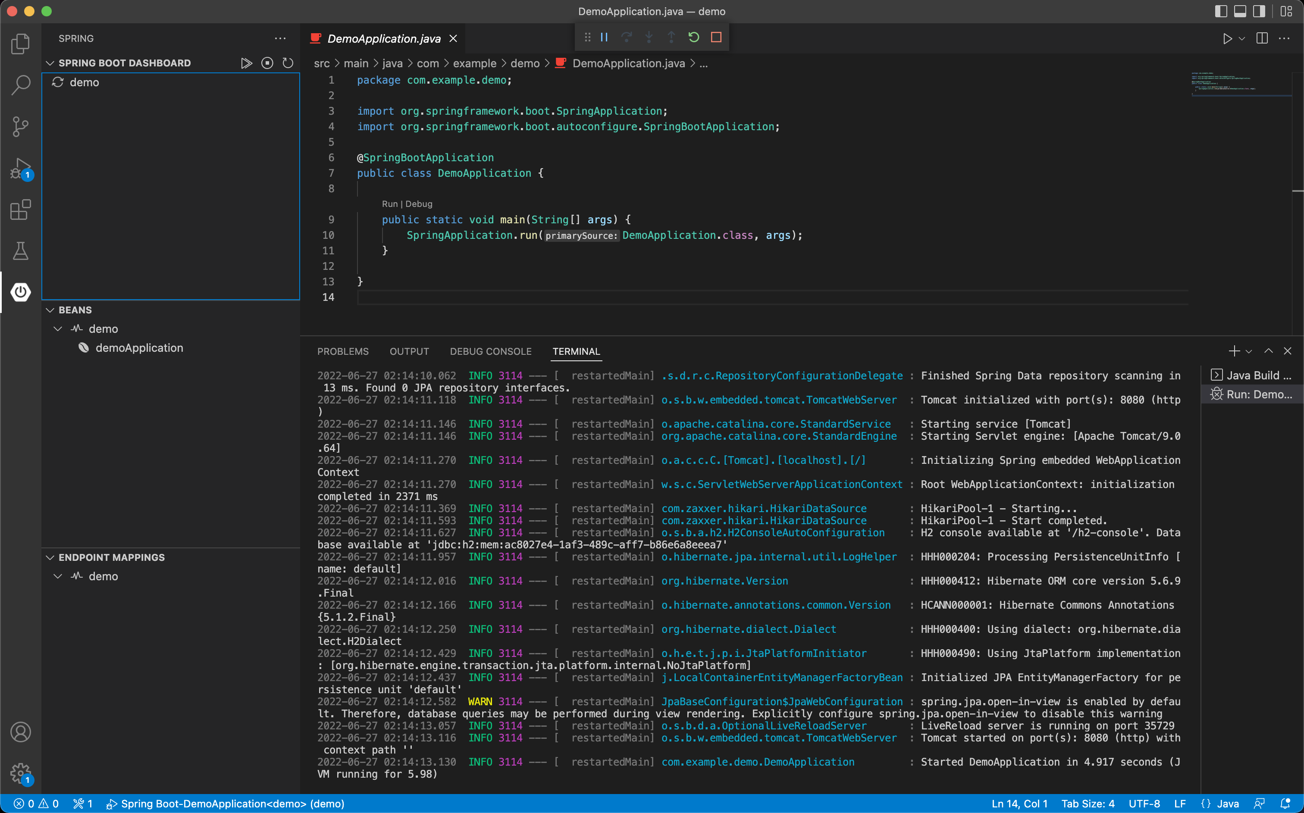Switch to the Output tab
This screenshot has height=813, width=1304.
click(x=409, y=351)
